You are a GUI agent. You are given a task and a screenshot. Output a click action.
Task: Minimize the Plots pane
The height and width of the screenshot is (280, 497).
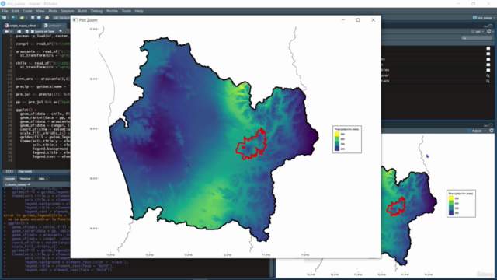(485, 125)
